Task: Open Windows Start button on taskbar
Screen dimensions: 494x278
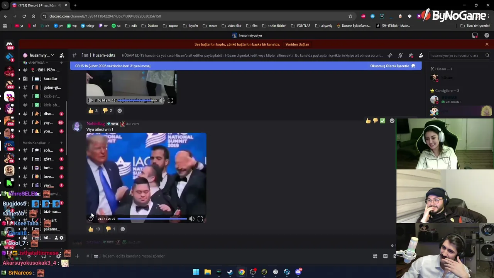Action: pos(196,272)
